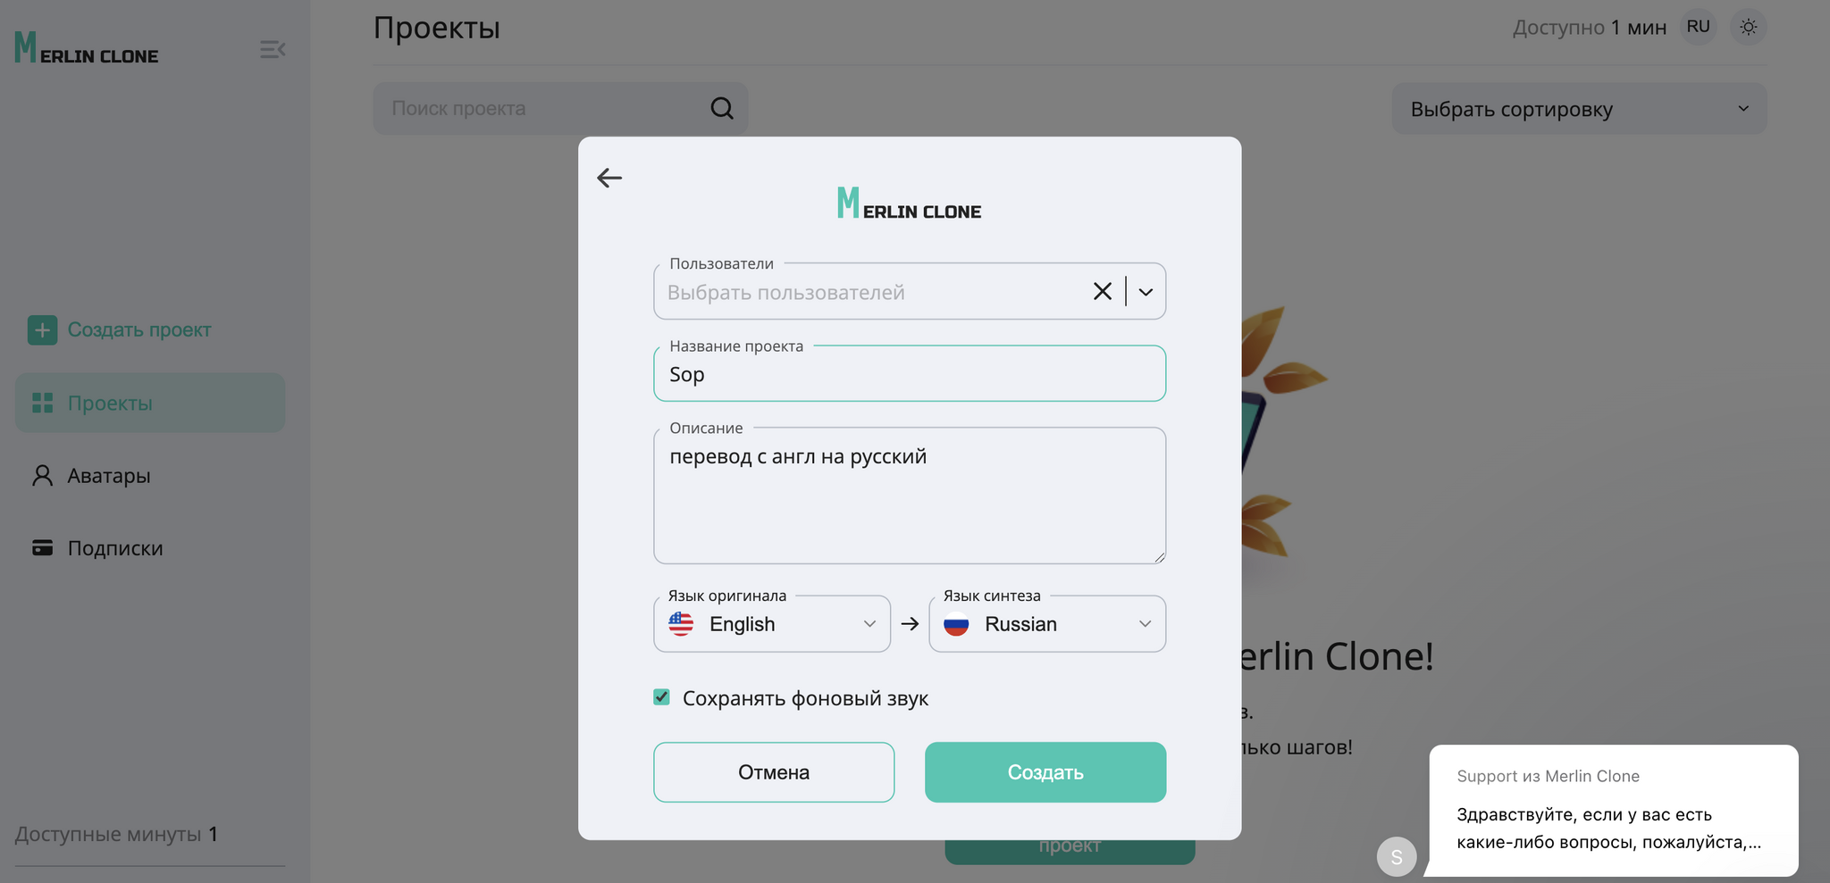Click the green проект button behind dialog
1830x883 pixels.
point(1070,852)
